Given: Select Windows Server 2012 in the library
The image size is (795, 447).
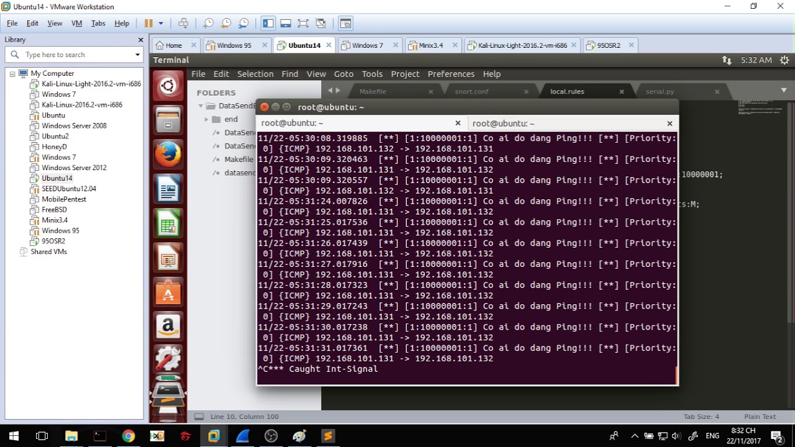Looking at the screenshot, I should pos(74,168).
